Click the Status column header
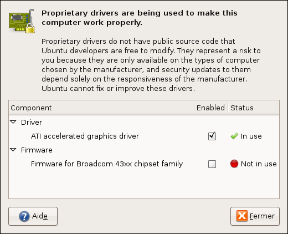Viewport: 288px width, 234px height. [x=254, y=108]
